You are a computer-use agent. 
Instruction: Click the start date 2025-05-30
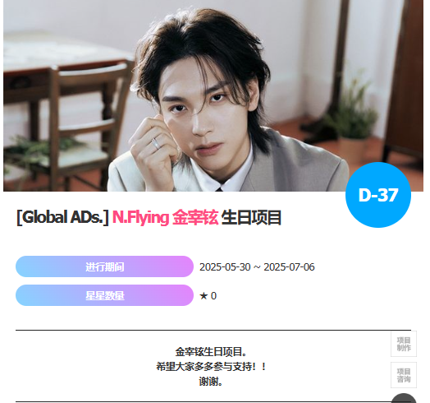(225, 267)
